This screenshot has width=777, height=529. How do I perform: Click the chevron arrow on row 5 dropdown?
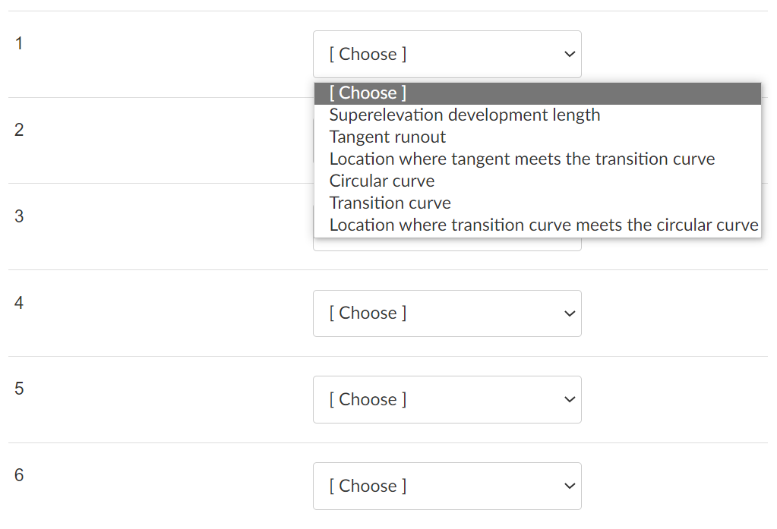[x=569, y=400]
